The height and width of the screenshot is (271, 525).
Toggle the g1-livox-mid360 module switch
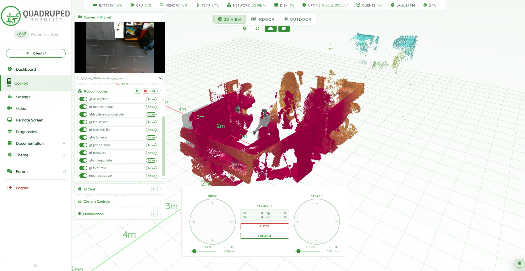83,130
